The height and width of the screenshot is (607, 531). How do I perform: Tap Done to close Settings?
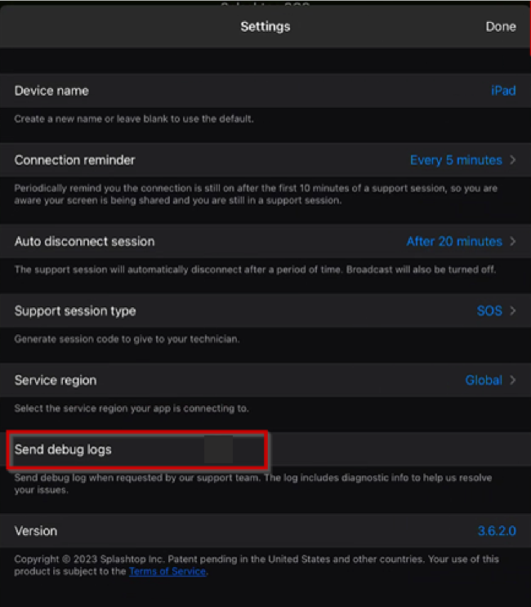point(501,26)
